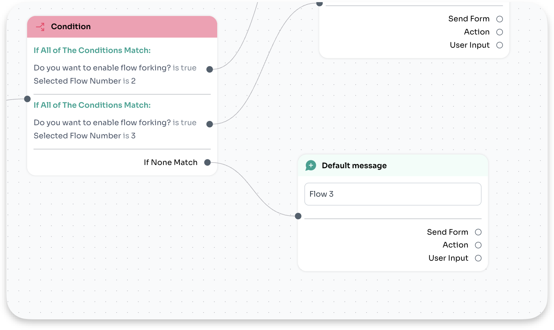
Task: Select User Input port on upper node
Action: click(x=500, y=45)
